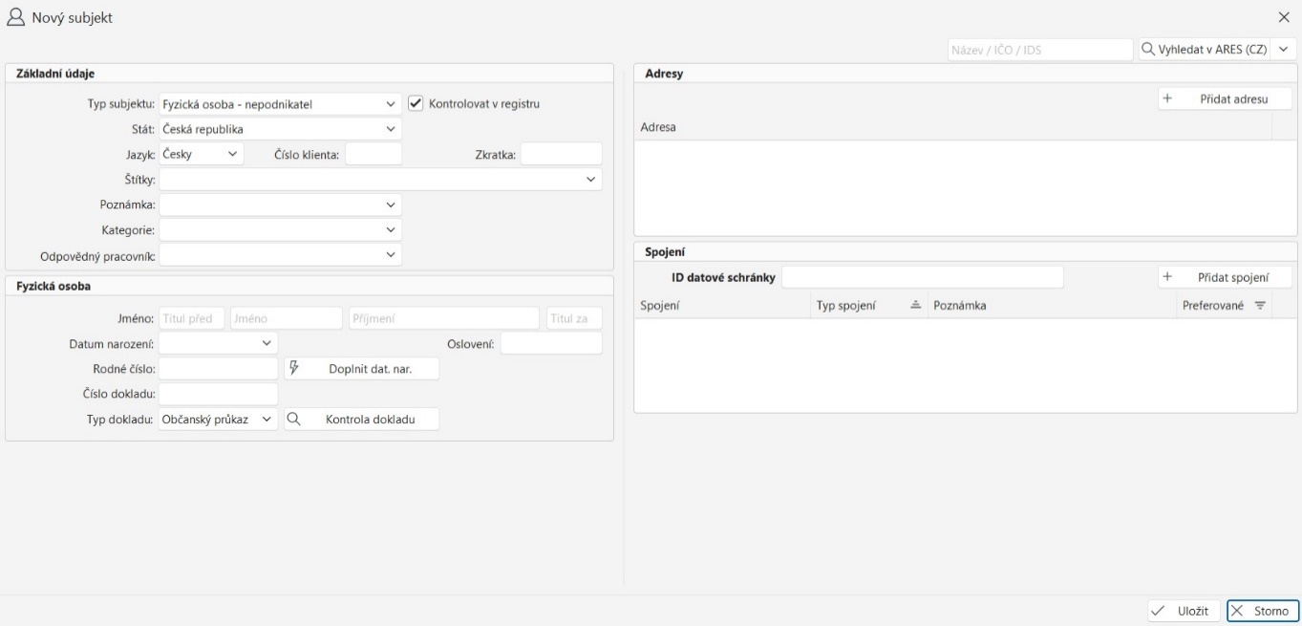Click the Příjmení surname input field
The height and width of the screenshot is (626, 1302).
click(x=444, y=318)
